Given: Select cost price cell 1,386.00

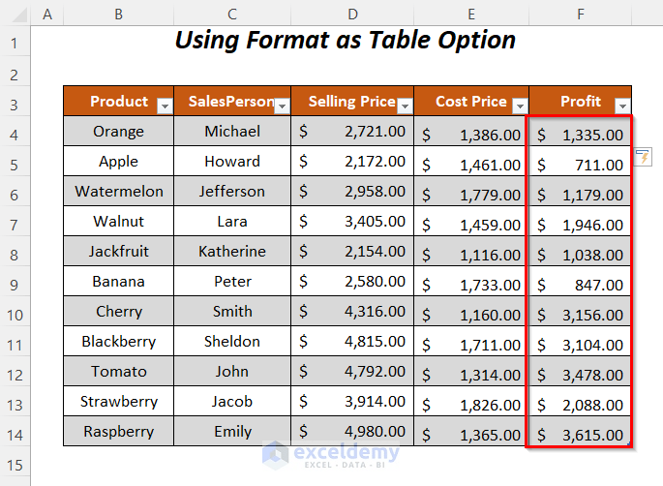Looking at the screenshot, I should [x=471, y=131].
